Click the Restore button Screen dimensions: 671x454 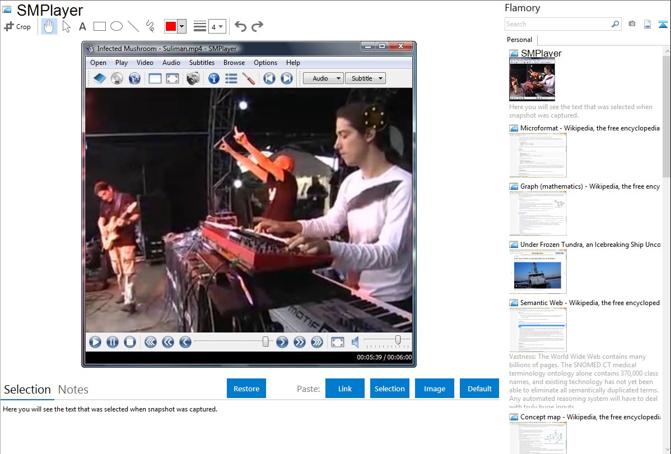[x=246, y=389]
